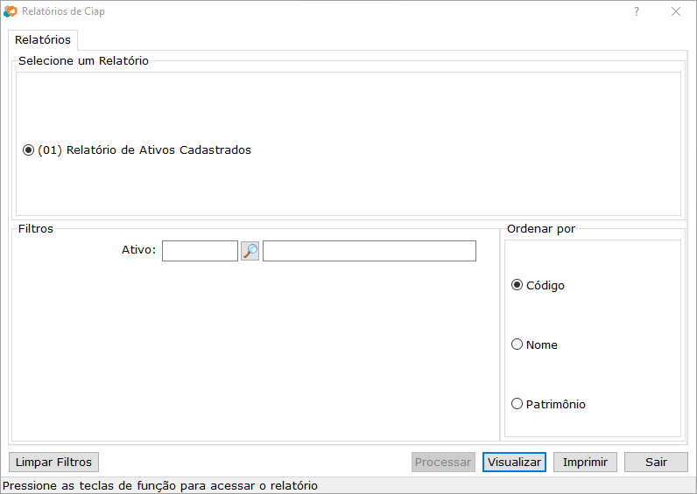Click the Selecione um Relatório group heading

click(83, 61)
